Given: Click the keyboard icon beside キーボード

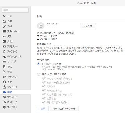Looking at the screenshot, I should 4,62.
